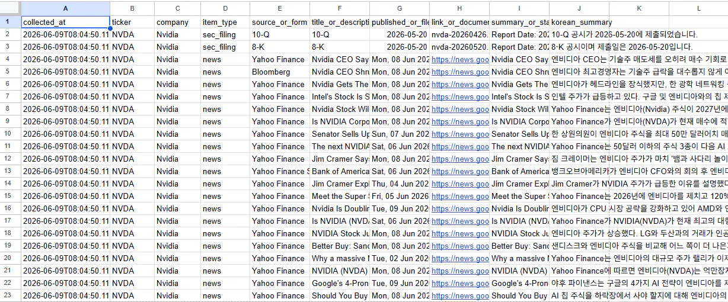Click the ticker header cell

pos(132,23)
